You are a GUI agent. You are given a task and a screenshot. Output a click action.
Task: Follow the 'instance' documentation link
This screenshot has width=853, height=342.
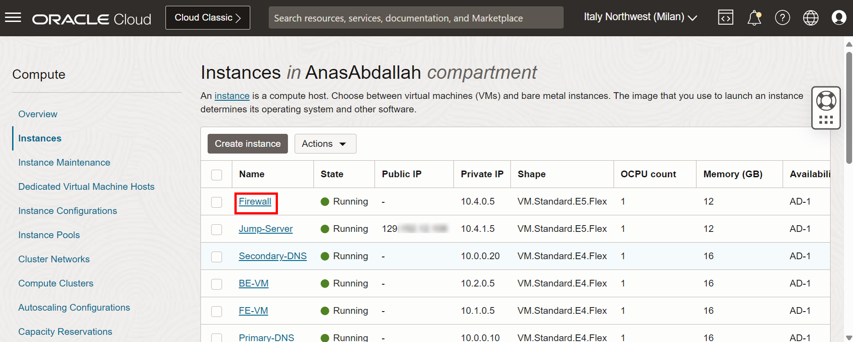pyautogui.click(x=232, y=96)
